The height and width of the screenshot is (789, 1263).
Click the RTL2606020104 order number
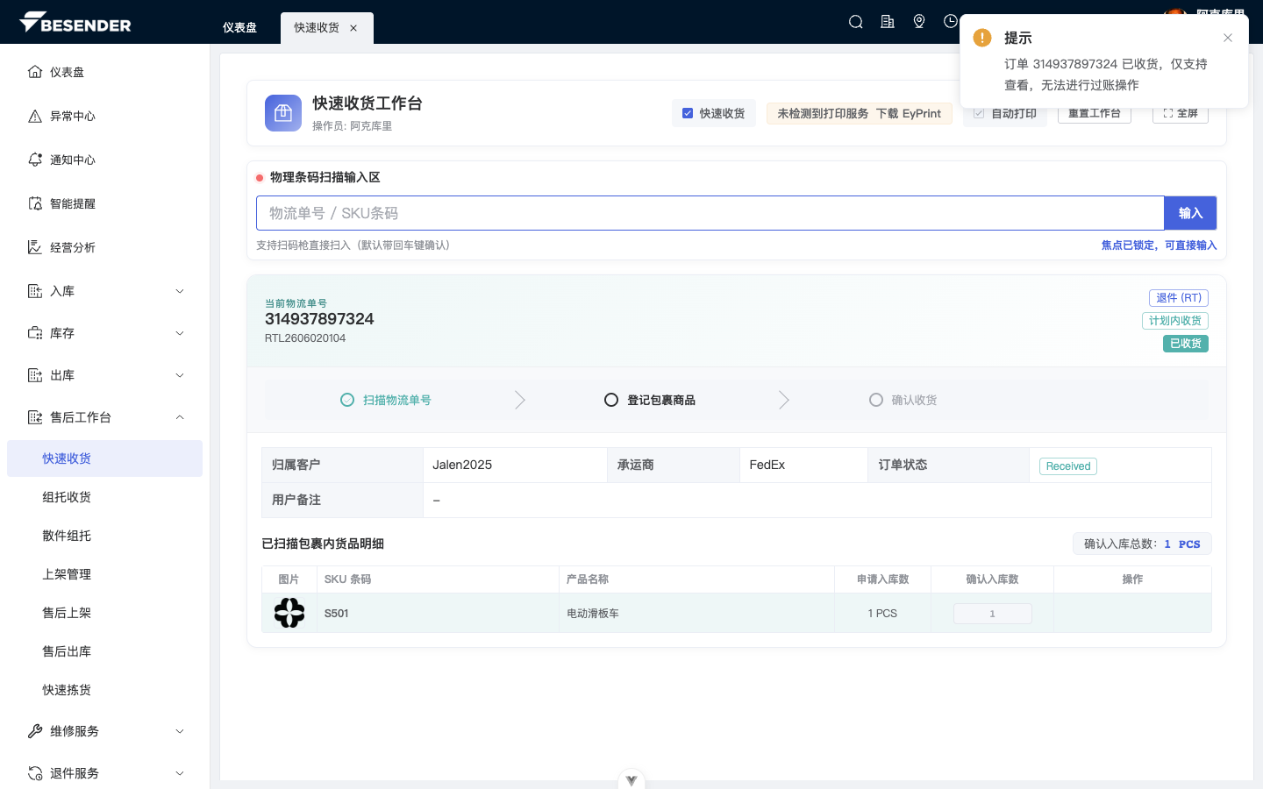[305, 338]
